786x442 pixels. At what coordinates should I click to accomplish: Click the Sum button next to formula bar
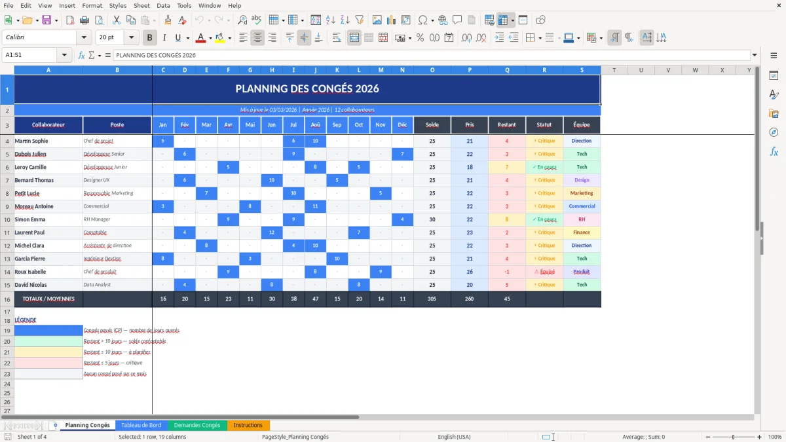pyautogui.click(x=91, y=55)
